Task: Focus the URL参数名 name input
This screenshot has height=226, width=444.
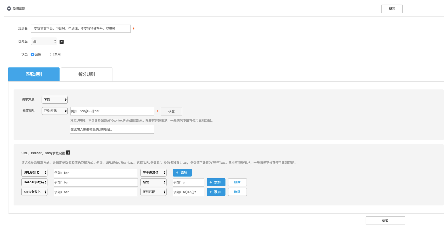Action: coord(96,173)
